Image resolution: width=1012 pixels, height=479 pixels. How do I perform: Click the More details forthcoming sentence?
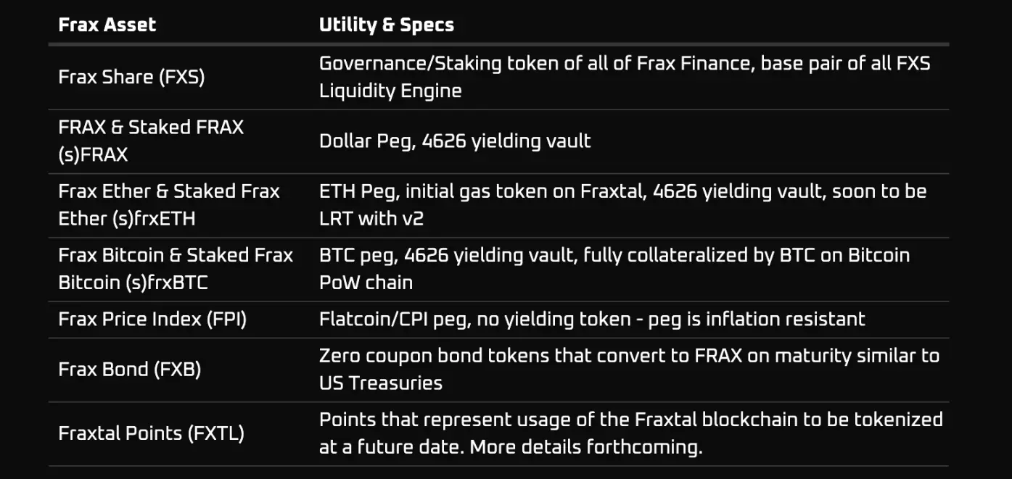click(x=586, y=447)
